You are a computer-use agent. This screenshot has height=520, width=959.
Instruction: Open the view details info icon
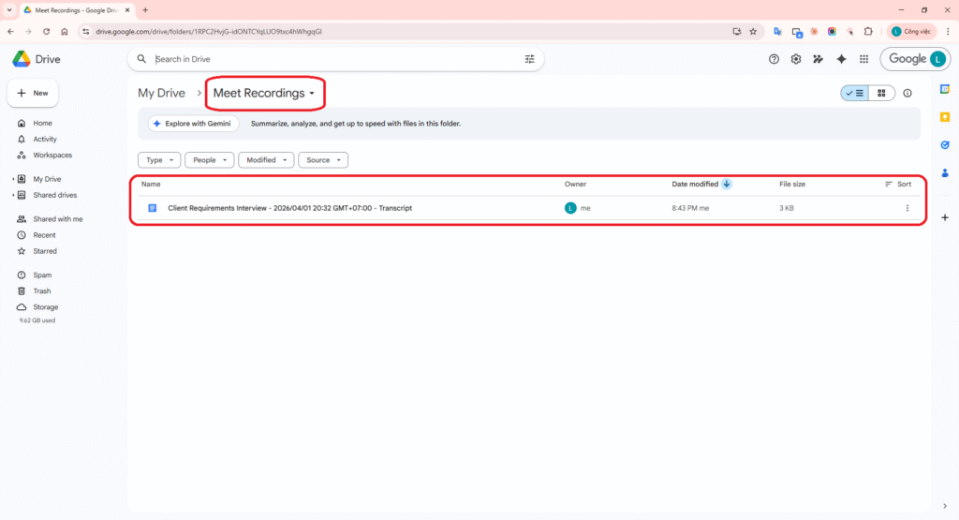(x=907, y=94)
